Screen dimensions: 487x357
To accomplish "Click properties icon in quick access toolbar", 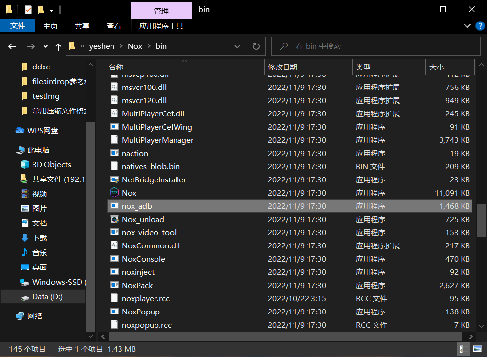I will click(x=28, y=10).
